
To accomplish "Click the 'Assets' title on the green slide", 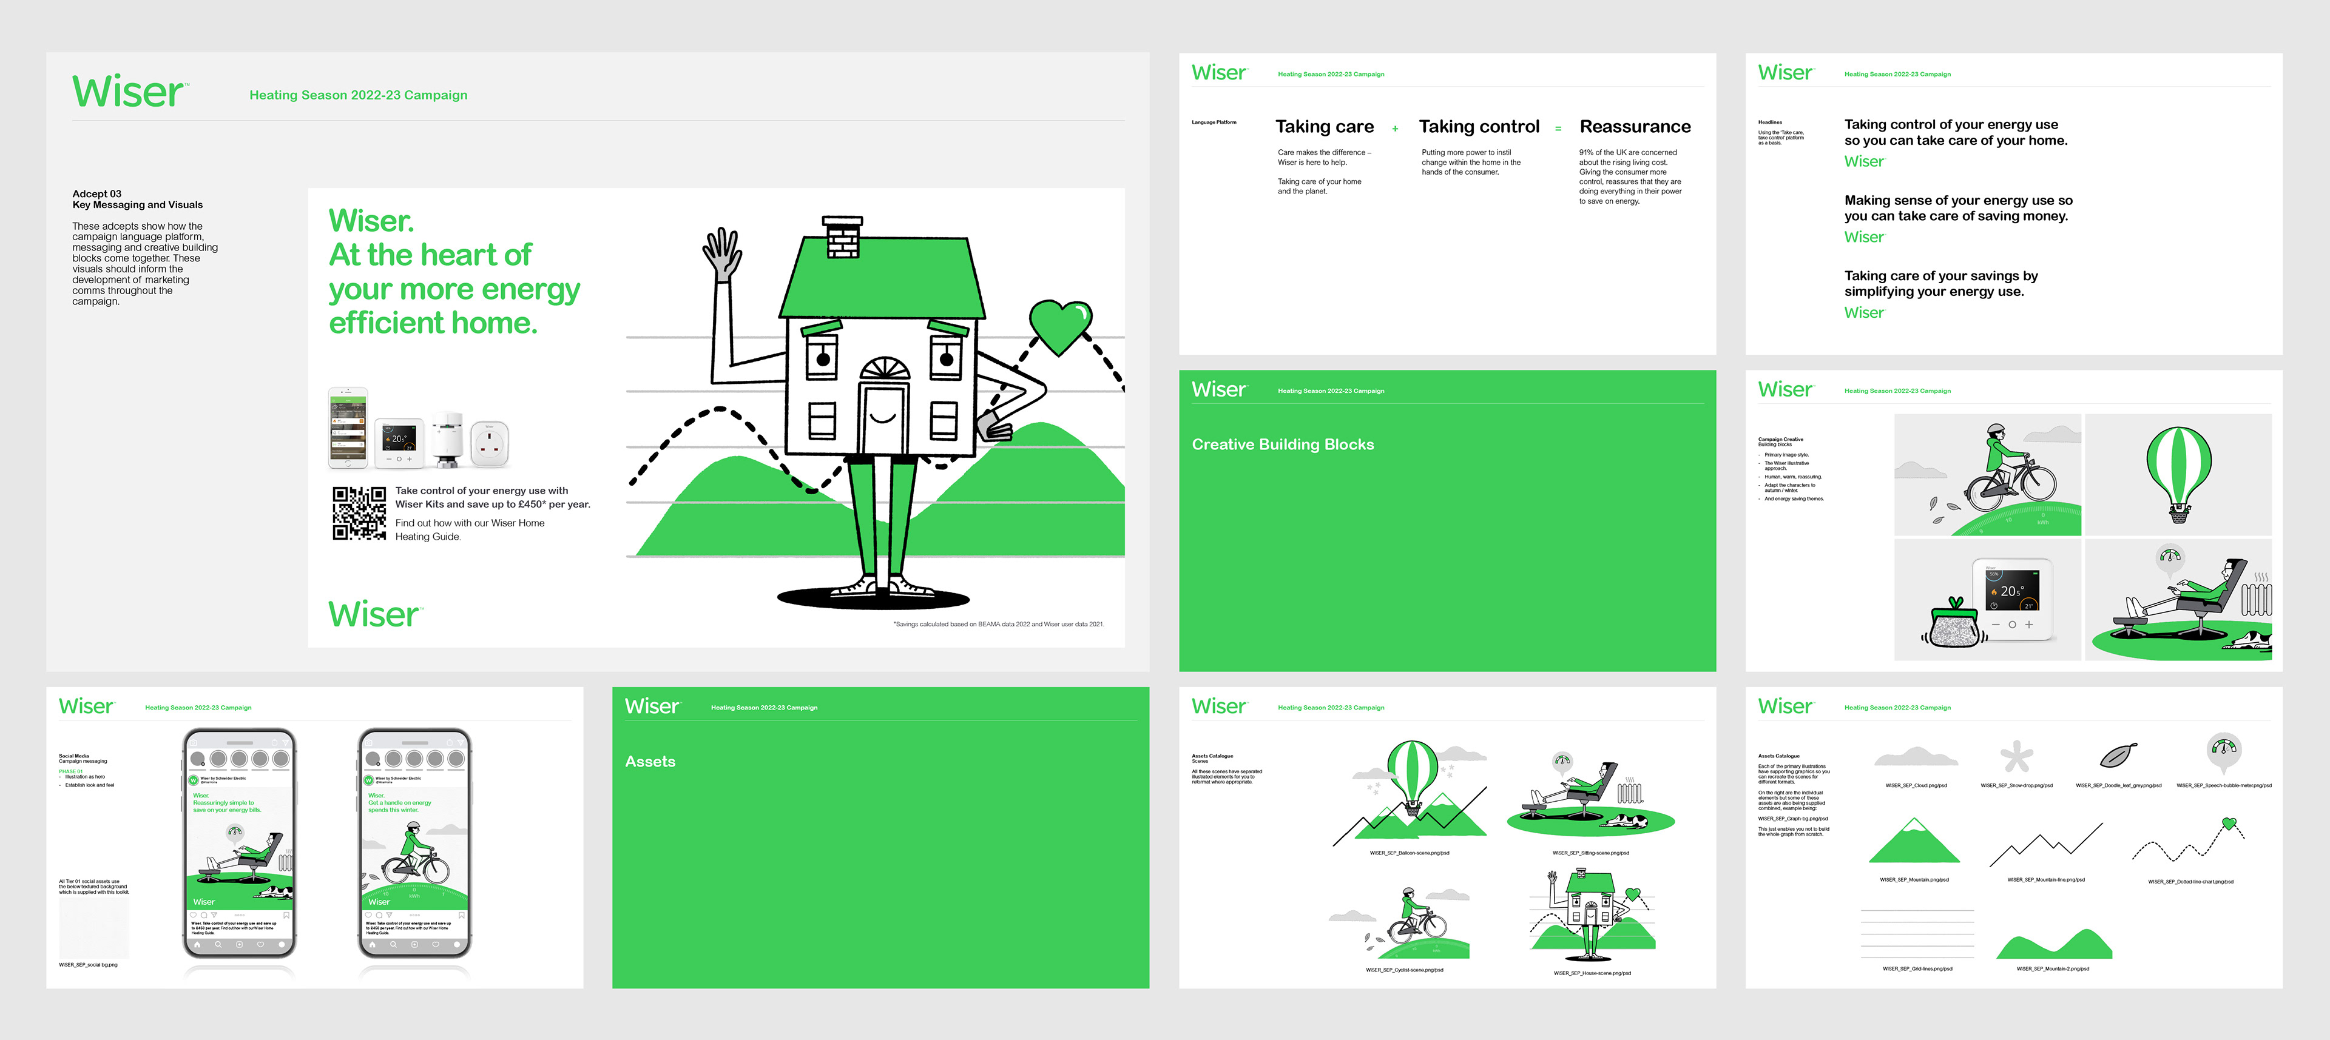I will pyautogui.click(x=650, y=762).
